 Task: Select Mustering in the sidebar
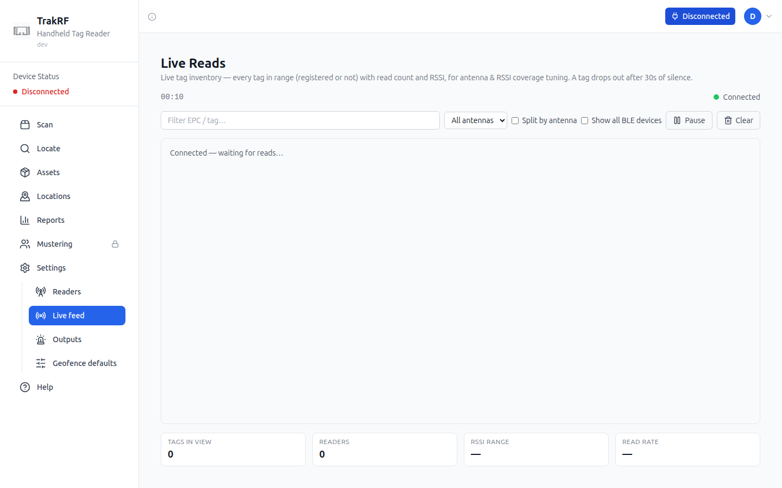(70, 244)
